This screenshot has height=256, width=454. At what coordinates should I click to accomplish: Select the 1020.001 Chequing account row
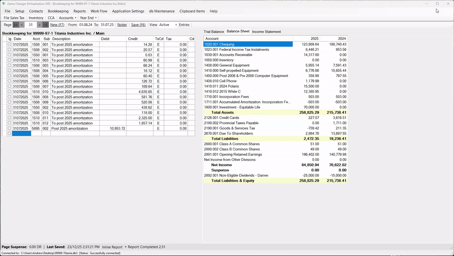(x=248, y=44)
